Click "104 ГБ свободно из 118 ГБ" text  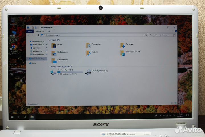click(67, 74)
